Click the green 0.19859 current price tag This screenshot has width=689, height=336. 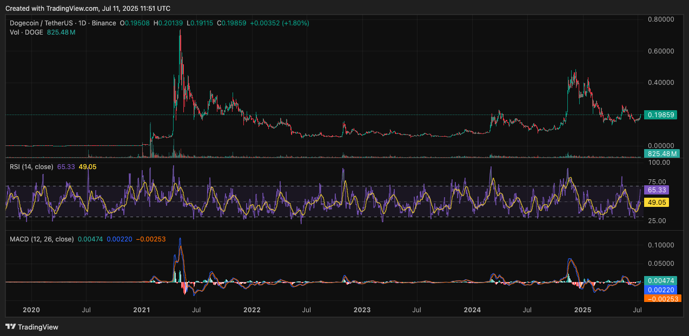coord(662,115)
